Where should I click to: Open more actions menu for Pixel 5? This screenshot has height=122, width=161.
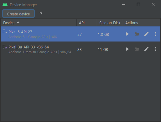pos(156,34)
